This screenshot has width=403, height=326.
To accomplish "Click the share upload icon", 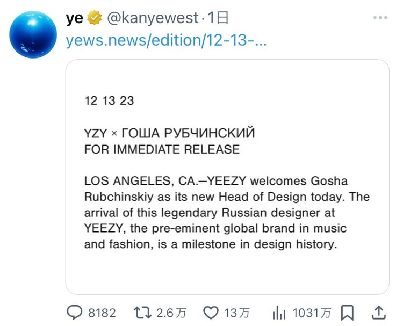I will tap(378, 312).
